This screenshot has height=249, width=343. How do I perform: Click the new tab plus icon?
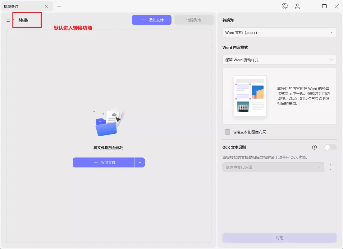pyautogui.click(x=59, y=6)
